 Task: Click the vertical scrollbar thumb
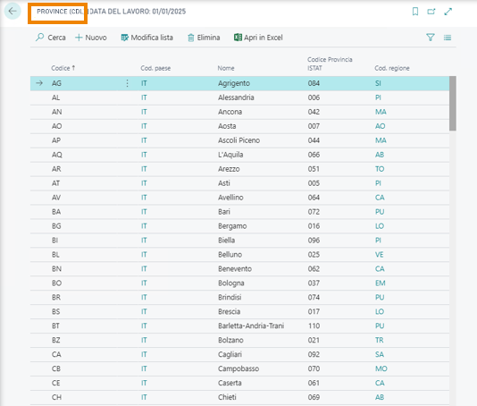(453, 103)
